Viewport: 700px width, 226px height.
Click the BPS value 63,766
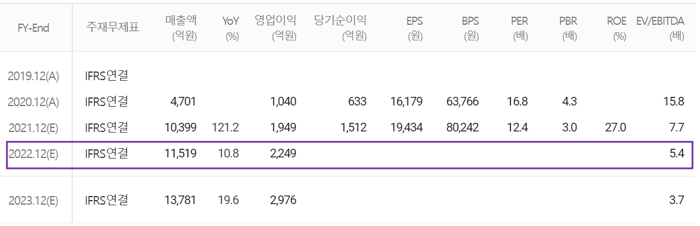pos(462,101)
